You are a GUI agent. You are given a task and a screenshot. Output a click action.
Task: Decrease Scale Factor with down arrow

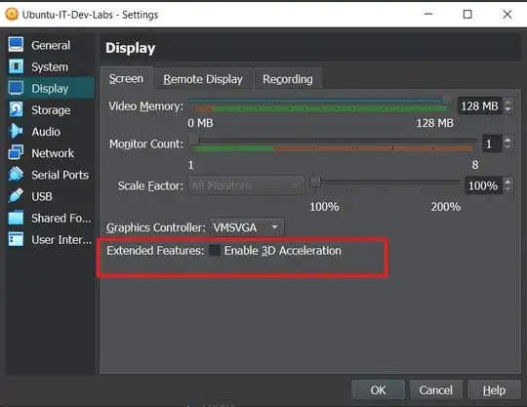click(x=507, y=189)
